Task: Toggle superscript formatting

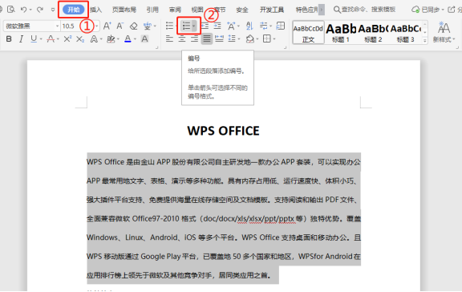Action: pos(67,39)
